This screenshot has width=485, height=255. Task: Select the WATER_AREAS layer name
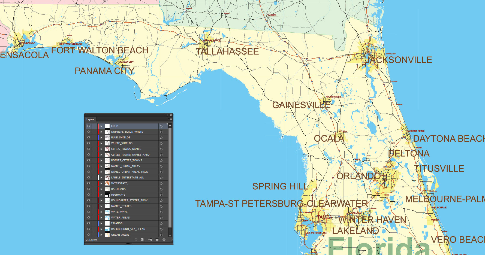[x=121, y=218]
